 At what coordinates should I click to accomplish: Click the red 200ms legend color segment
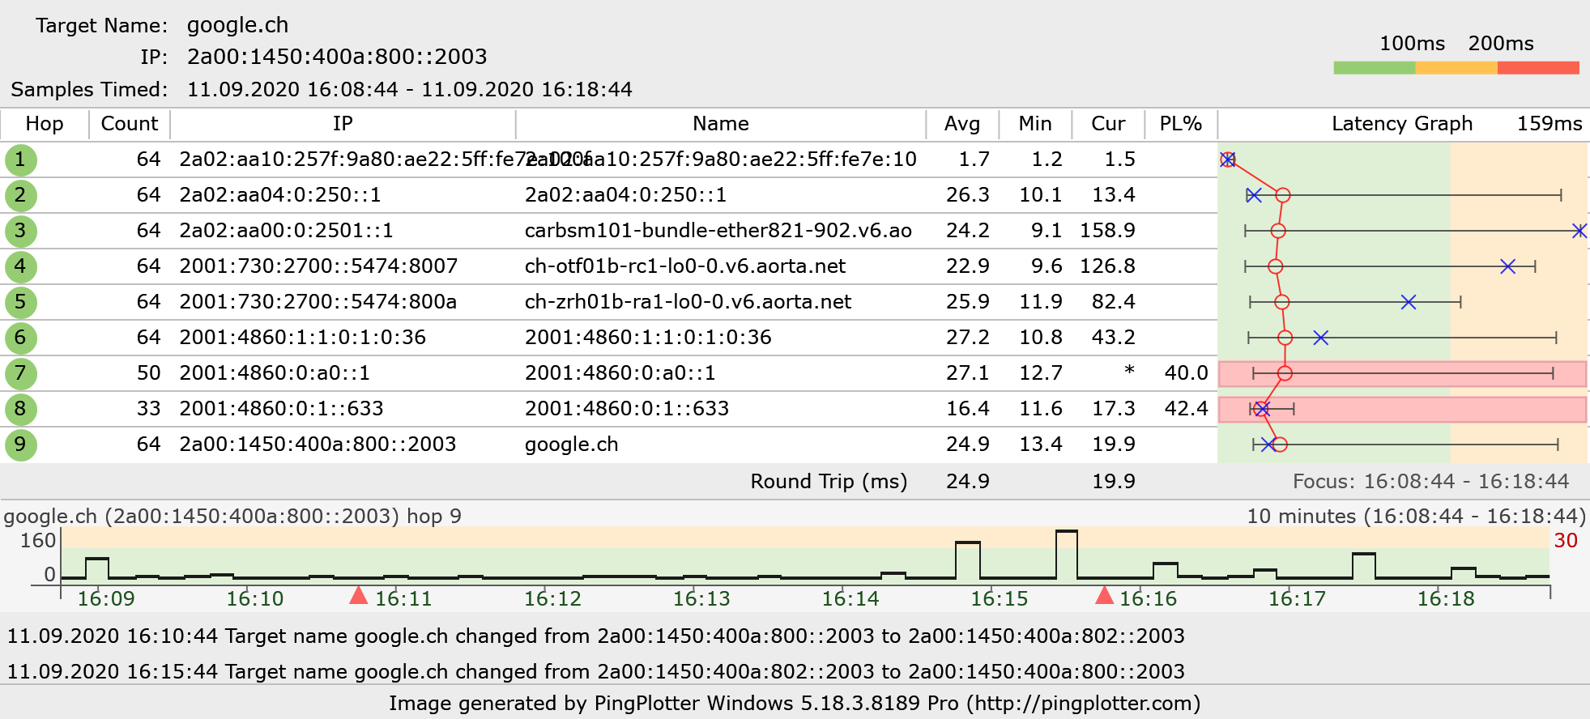coord(1538,68)
